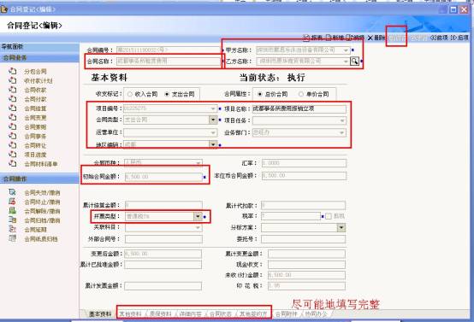This screenshot has height=322, width=474.
Task: Expand the 合同币种 dropdown
Action: (198, 162)
